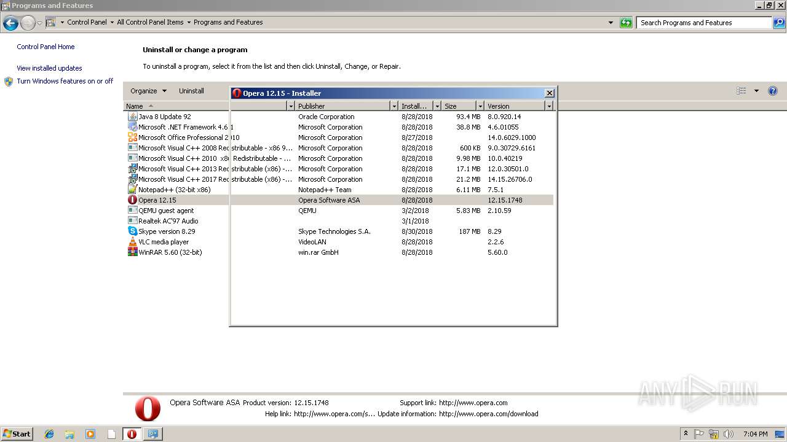787x442 pixels.
Task: Click the green Refresh button in address bar
Action: point(626,23)
